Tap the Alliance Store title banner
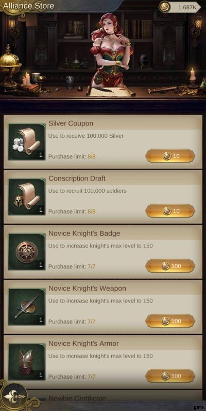 [x=29, y=6]
